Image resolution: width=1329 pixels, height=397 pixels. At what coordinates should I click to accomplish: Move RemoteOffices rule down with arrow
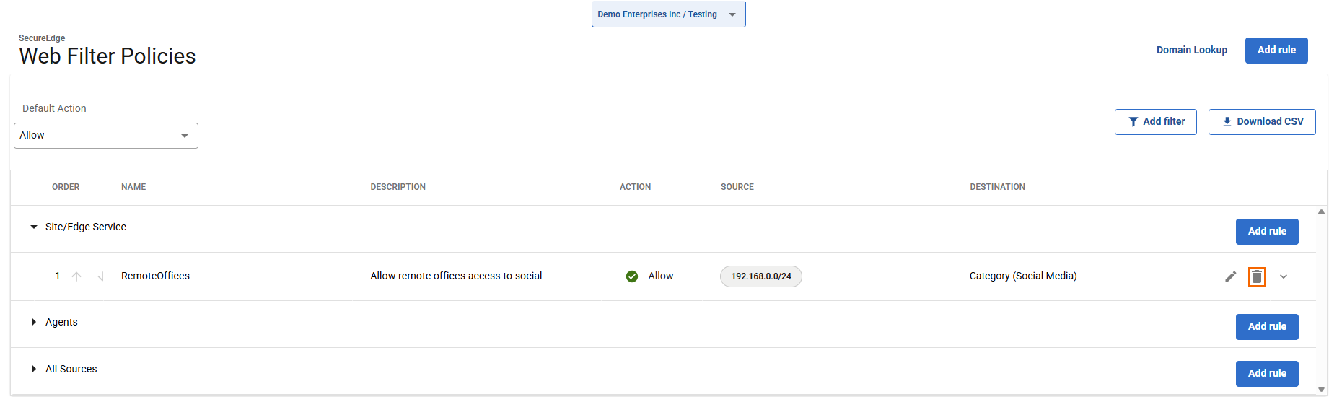101,276
